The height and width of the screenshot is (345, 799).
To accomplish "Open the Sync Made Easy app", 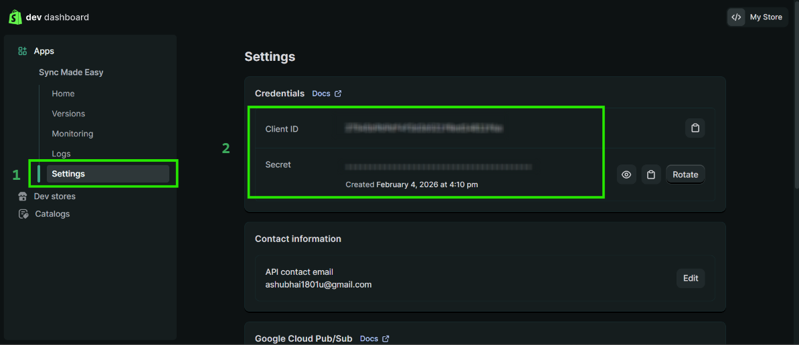I will [x=71, y=72].
